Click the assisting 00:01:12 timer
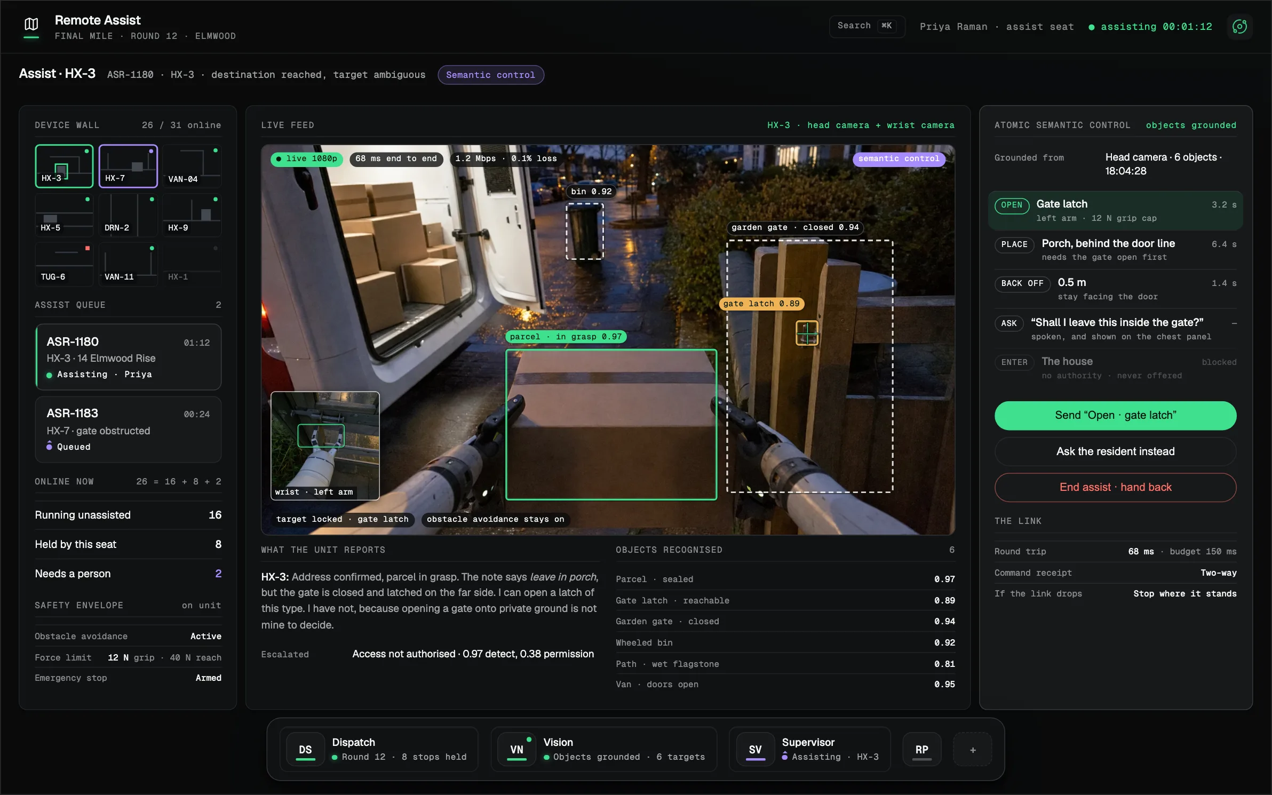The height and width of the screenshot is (795, 1272). coord(1150,27)
